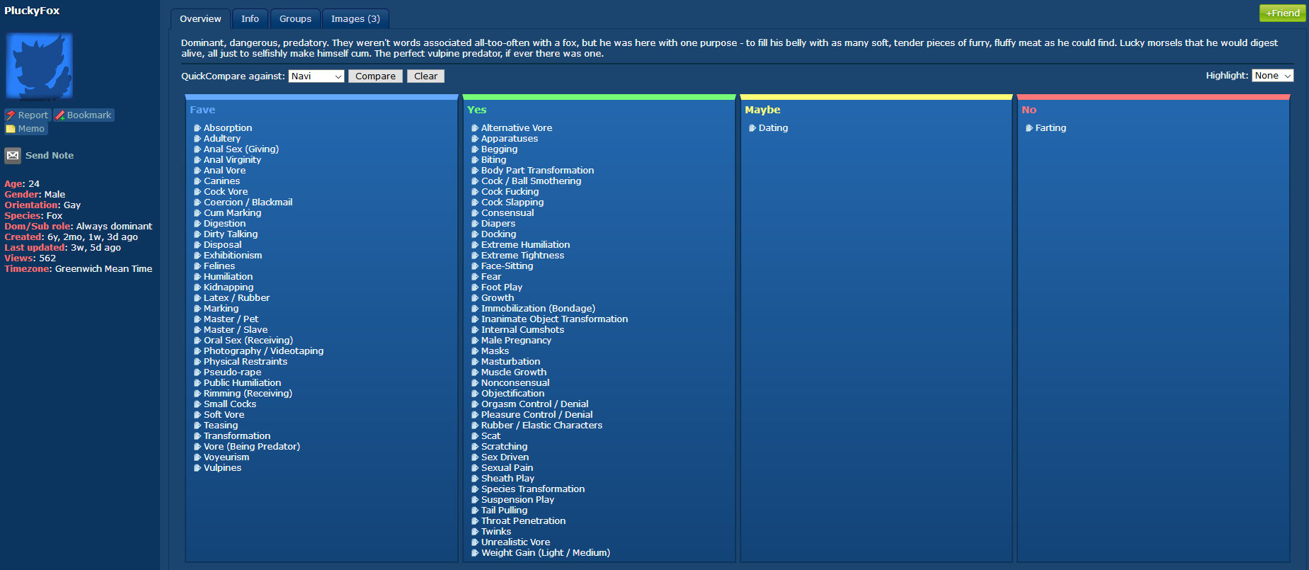Click the Bookmark pencil icon
Image resolution: width=1309 pixels, height=570 pixels.
(x=60, y=115)
